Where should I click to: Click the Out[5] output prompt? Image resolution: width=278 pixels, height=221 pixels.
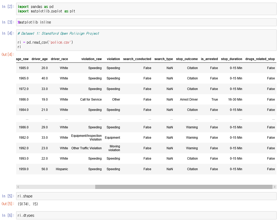(8, 204)
